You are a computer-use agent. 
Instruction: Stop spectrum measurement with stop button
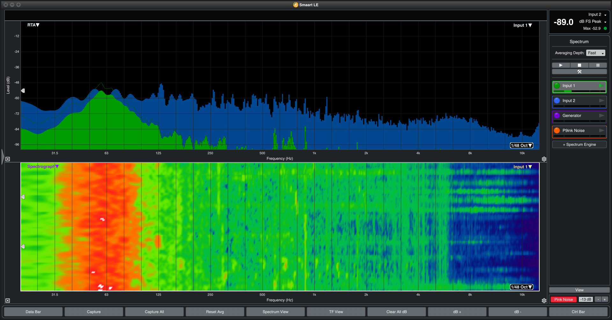(579, 65)
